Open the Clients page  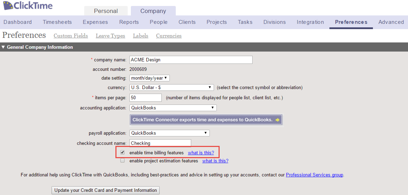click(x=187, y=22)
